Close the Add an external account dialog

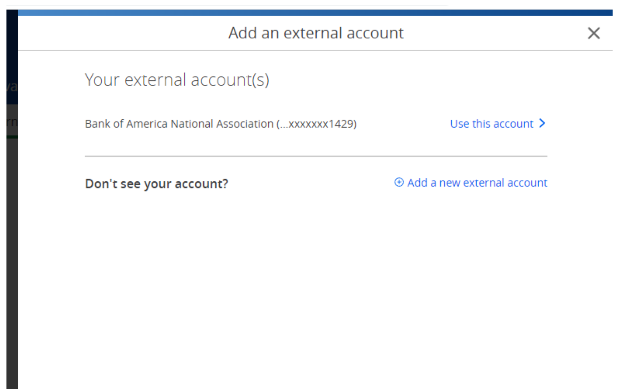[x=594, y=33]
